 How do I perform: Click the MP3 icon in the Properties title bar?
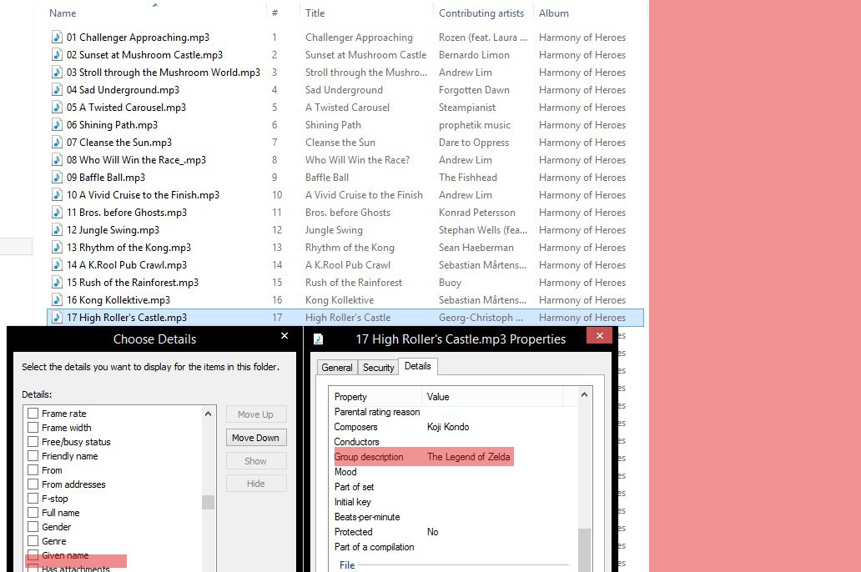pos(318,339)
